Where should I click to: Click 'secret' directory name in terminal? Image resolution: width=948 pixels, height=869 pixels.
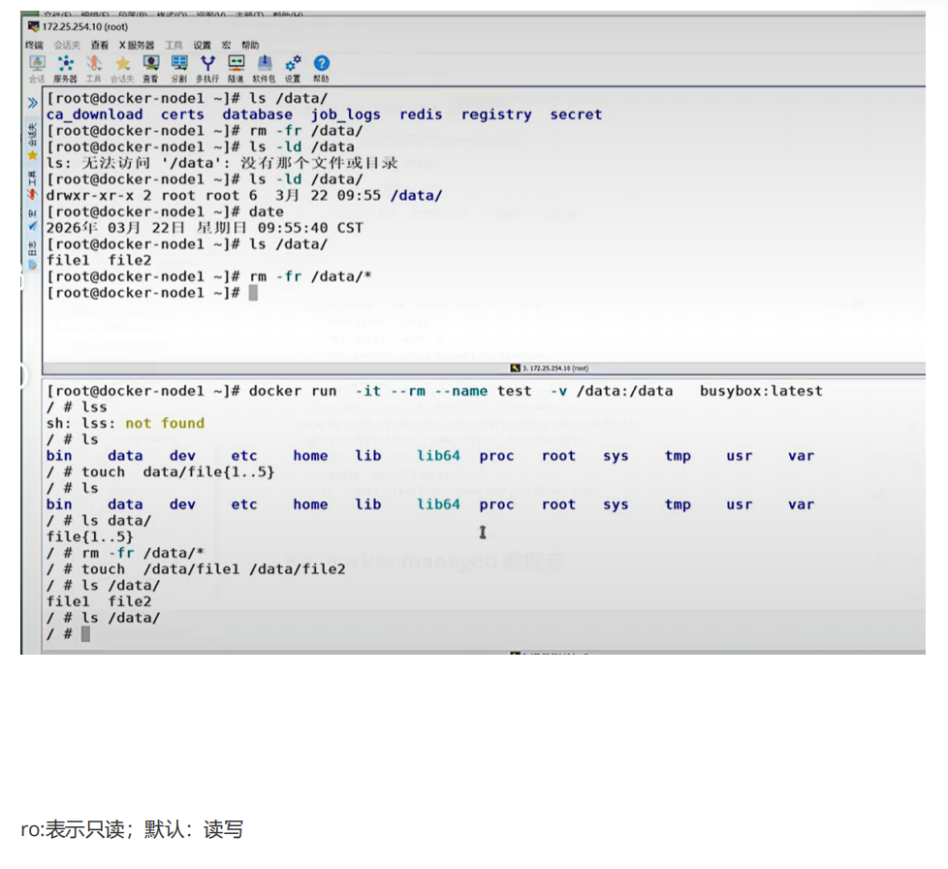pyautogui.click(x=576, y=114)
